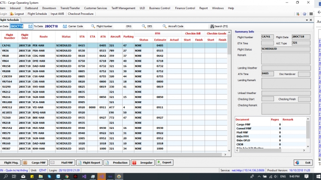The width and height of the screenshot is (321, 180).
Task: Open the Help menu
Action: point(231,8)
